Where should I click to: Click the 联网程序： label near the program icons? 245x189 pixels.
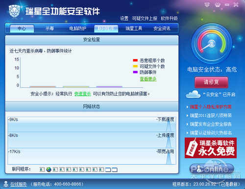[x=21, y=169]
